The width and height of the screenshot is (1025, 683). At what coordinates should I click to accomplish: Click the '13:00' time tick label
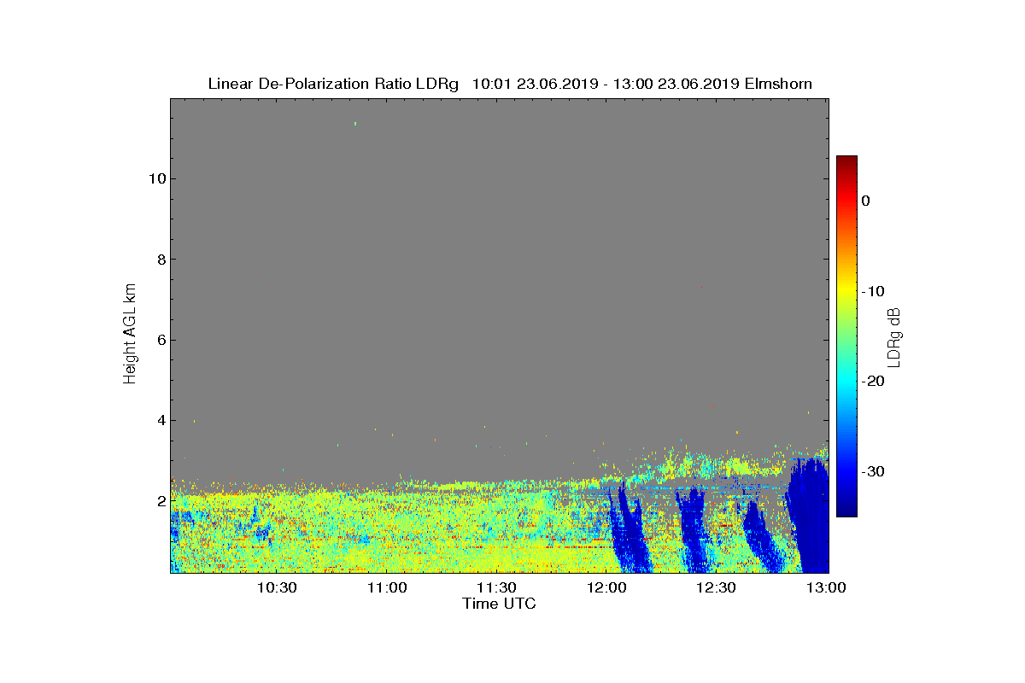pyautogui.click(x=826, y=587)
